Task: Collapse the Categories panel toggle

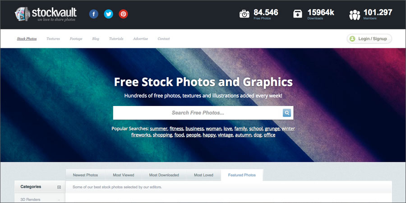Action: (59, 187)
